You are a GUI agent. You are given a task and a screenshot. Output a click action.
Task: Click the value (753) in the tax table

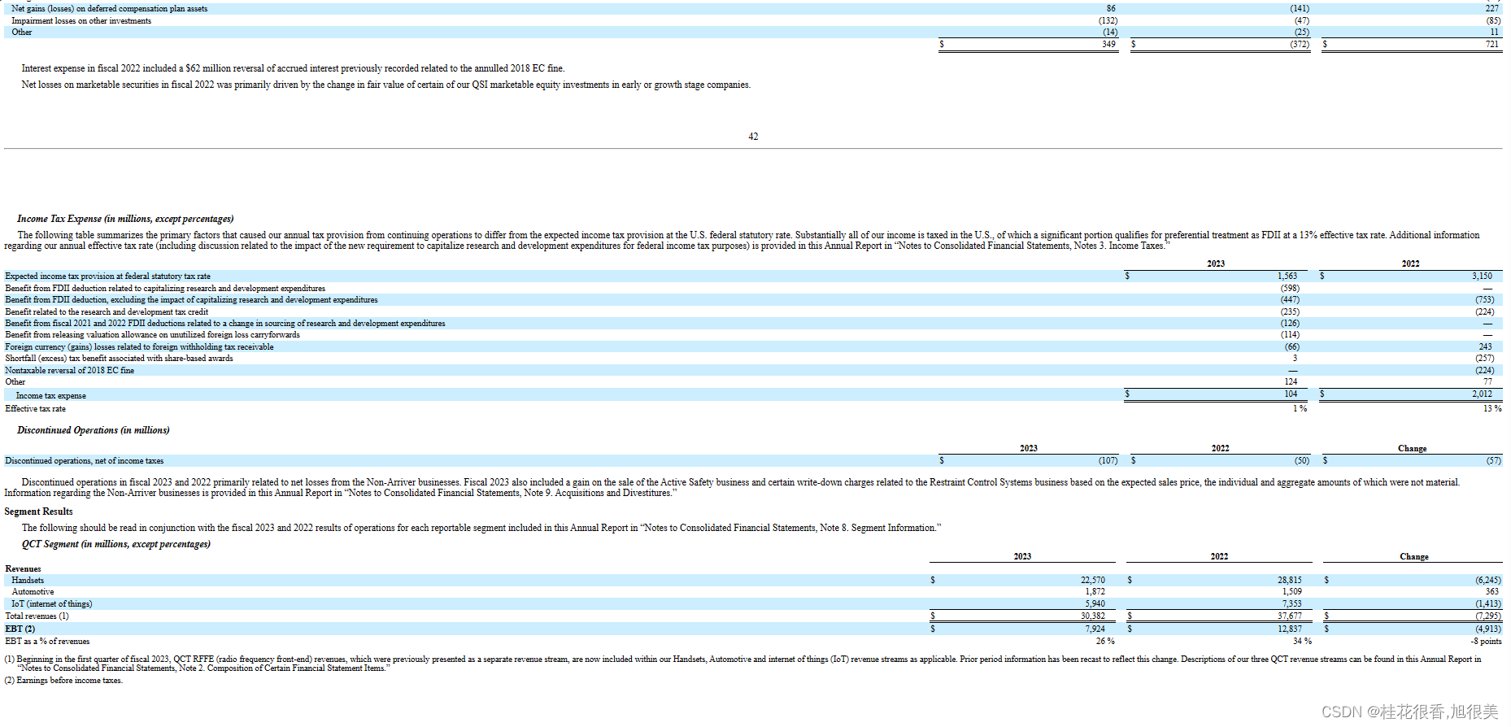[x=1484, y=300]
